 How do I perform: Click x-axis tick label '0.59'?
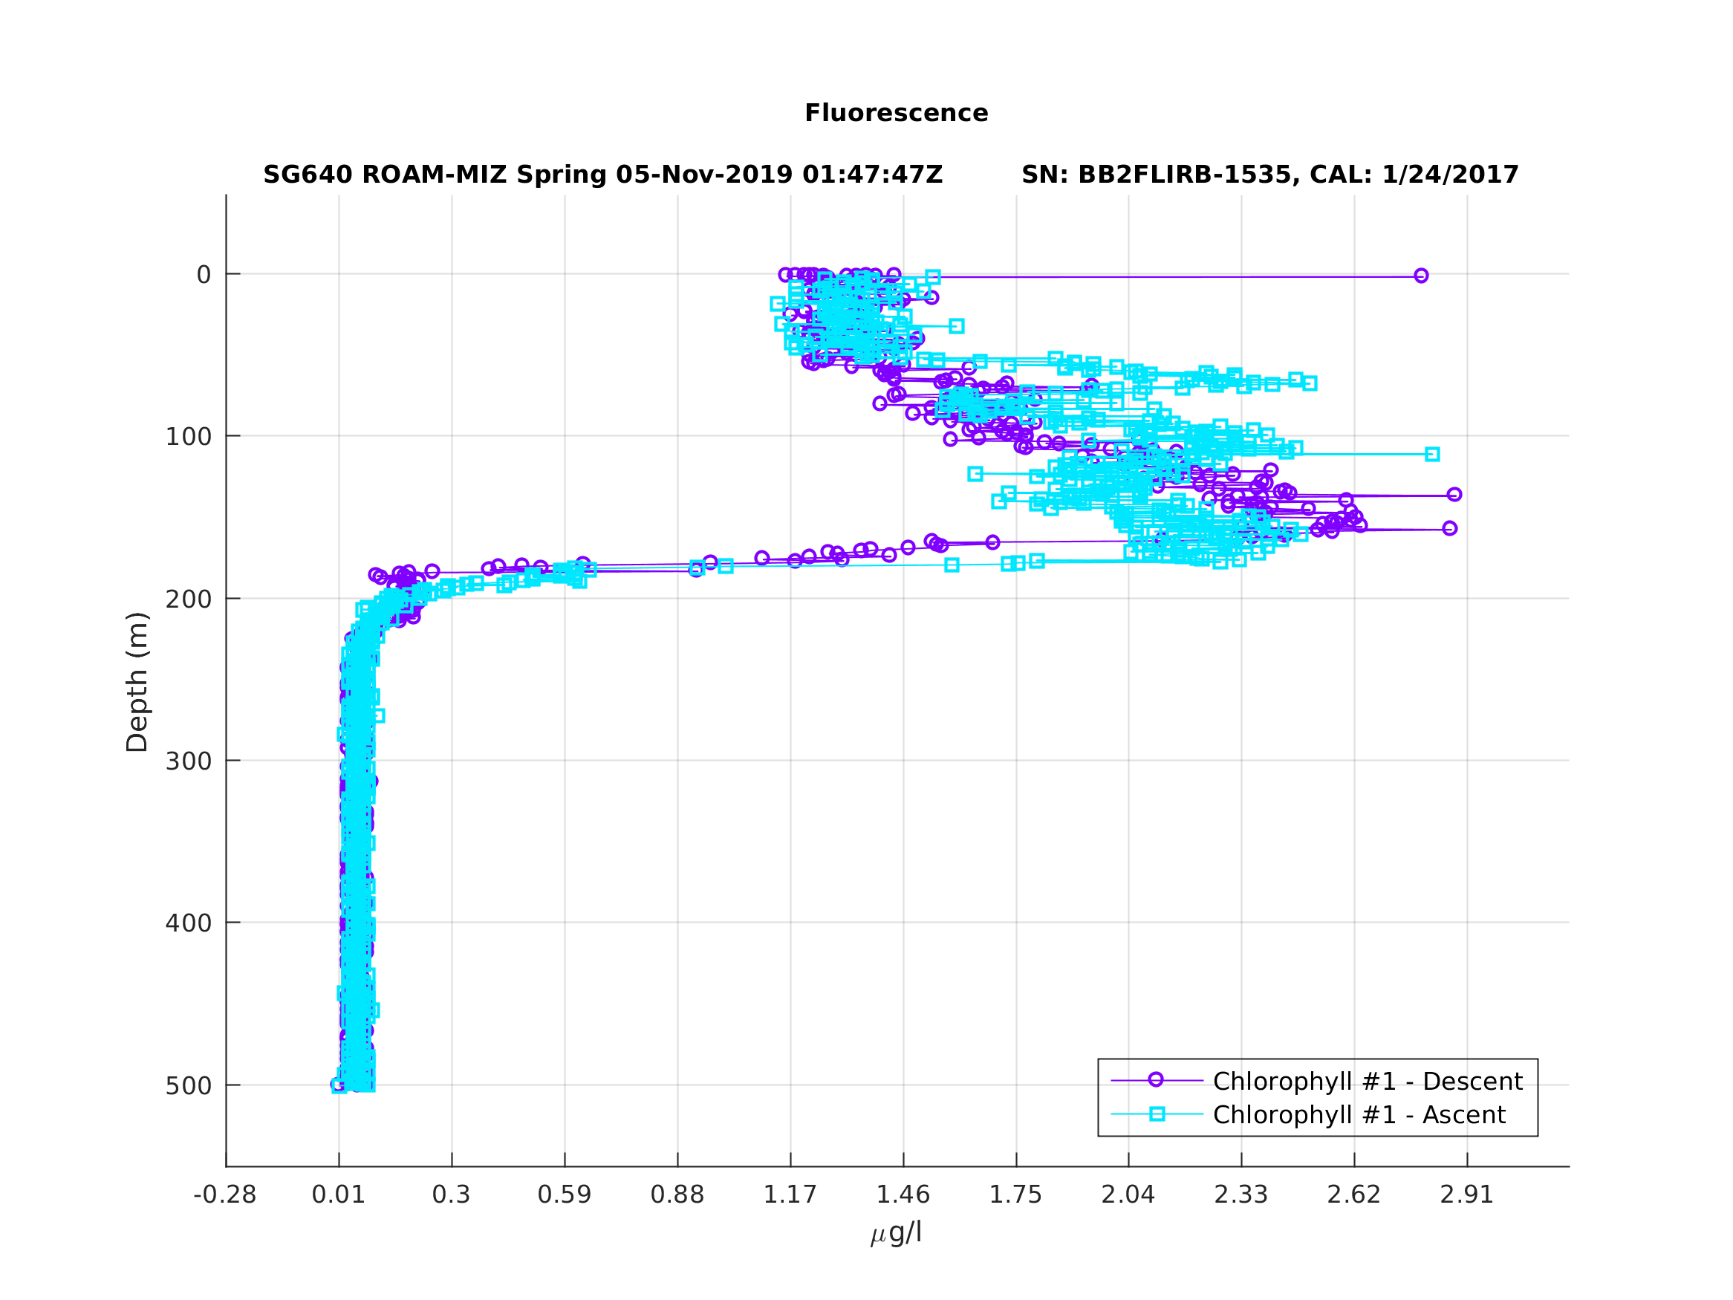click(x=564, y=1195)
